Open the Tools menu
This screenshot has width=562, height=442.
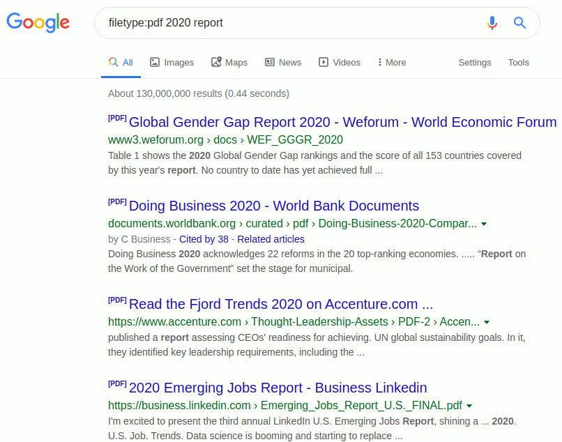[x=518, y=63]
